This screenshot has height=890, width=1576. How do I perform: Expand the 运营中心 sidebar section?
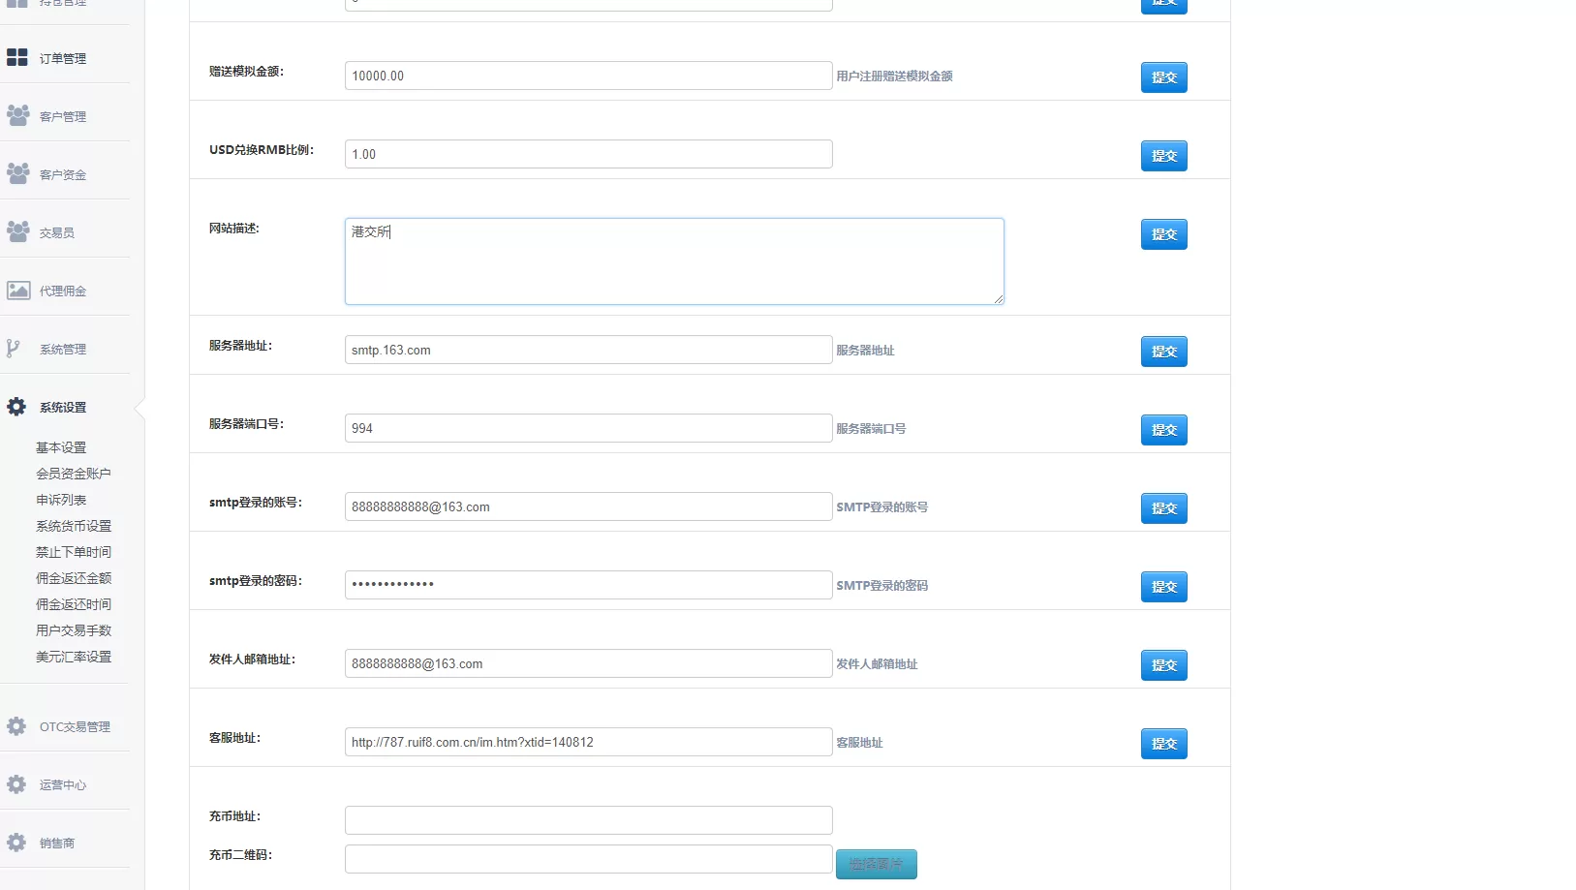(x=63, y=785)
